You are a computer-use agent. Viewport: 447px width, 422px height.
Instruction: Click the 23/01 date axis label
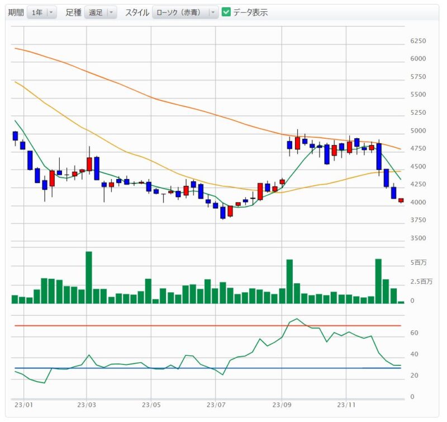(23, 405)
